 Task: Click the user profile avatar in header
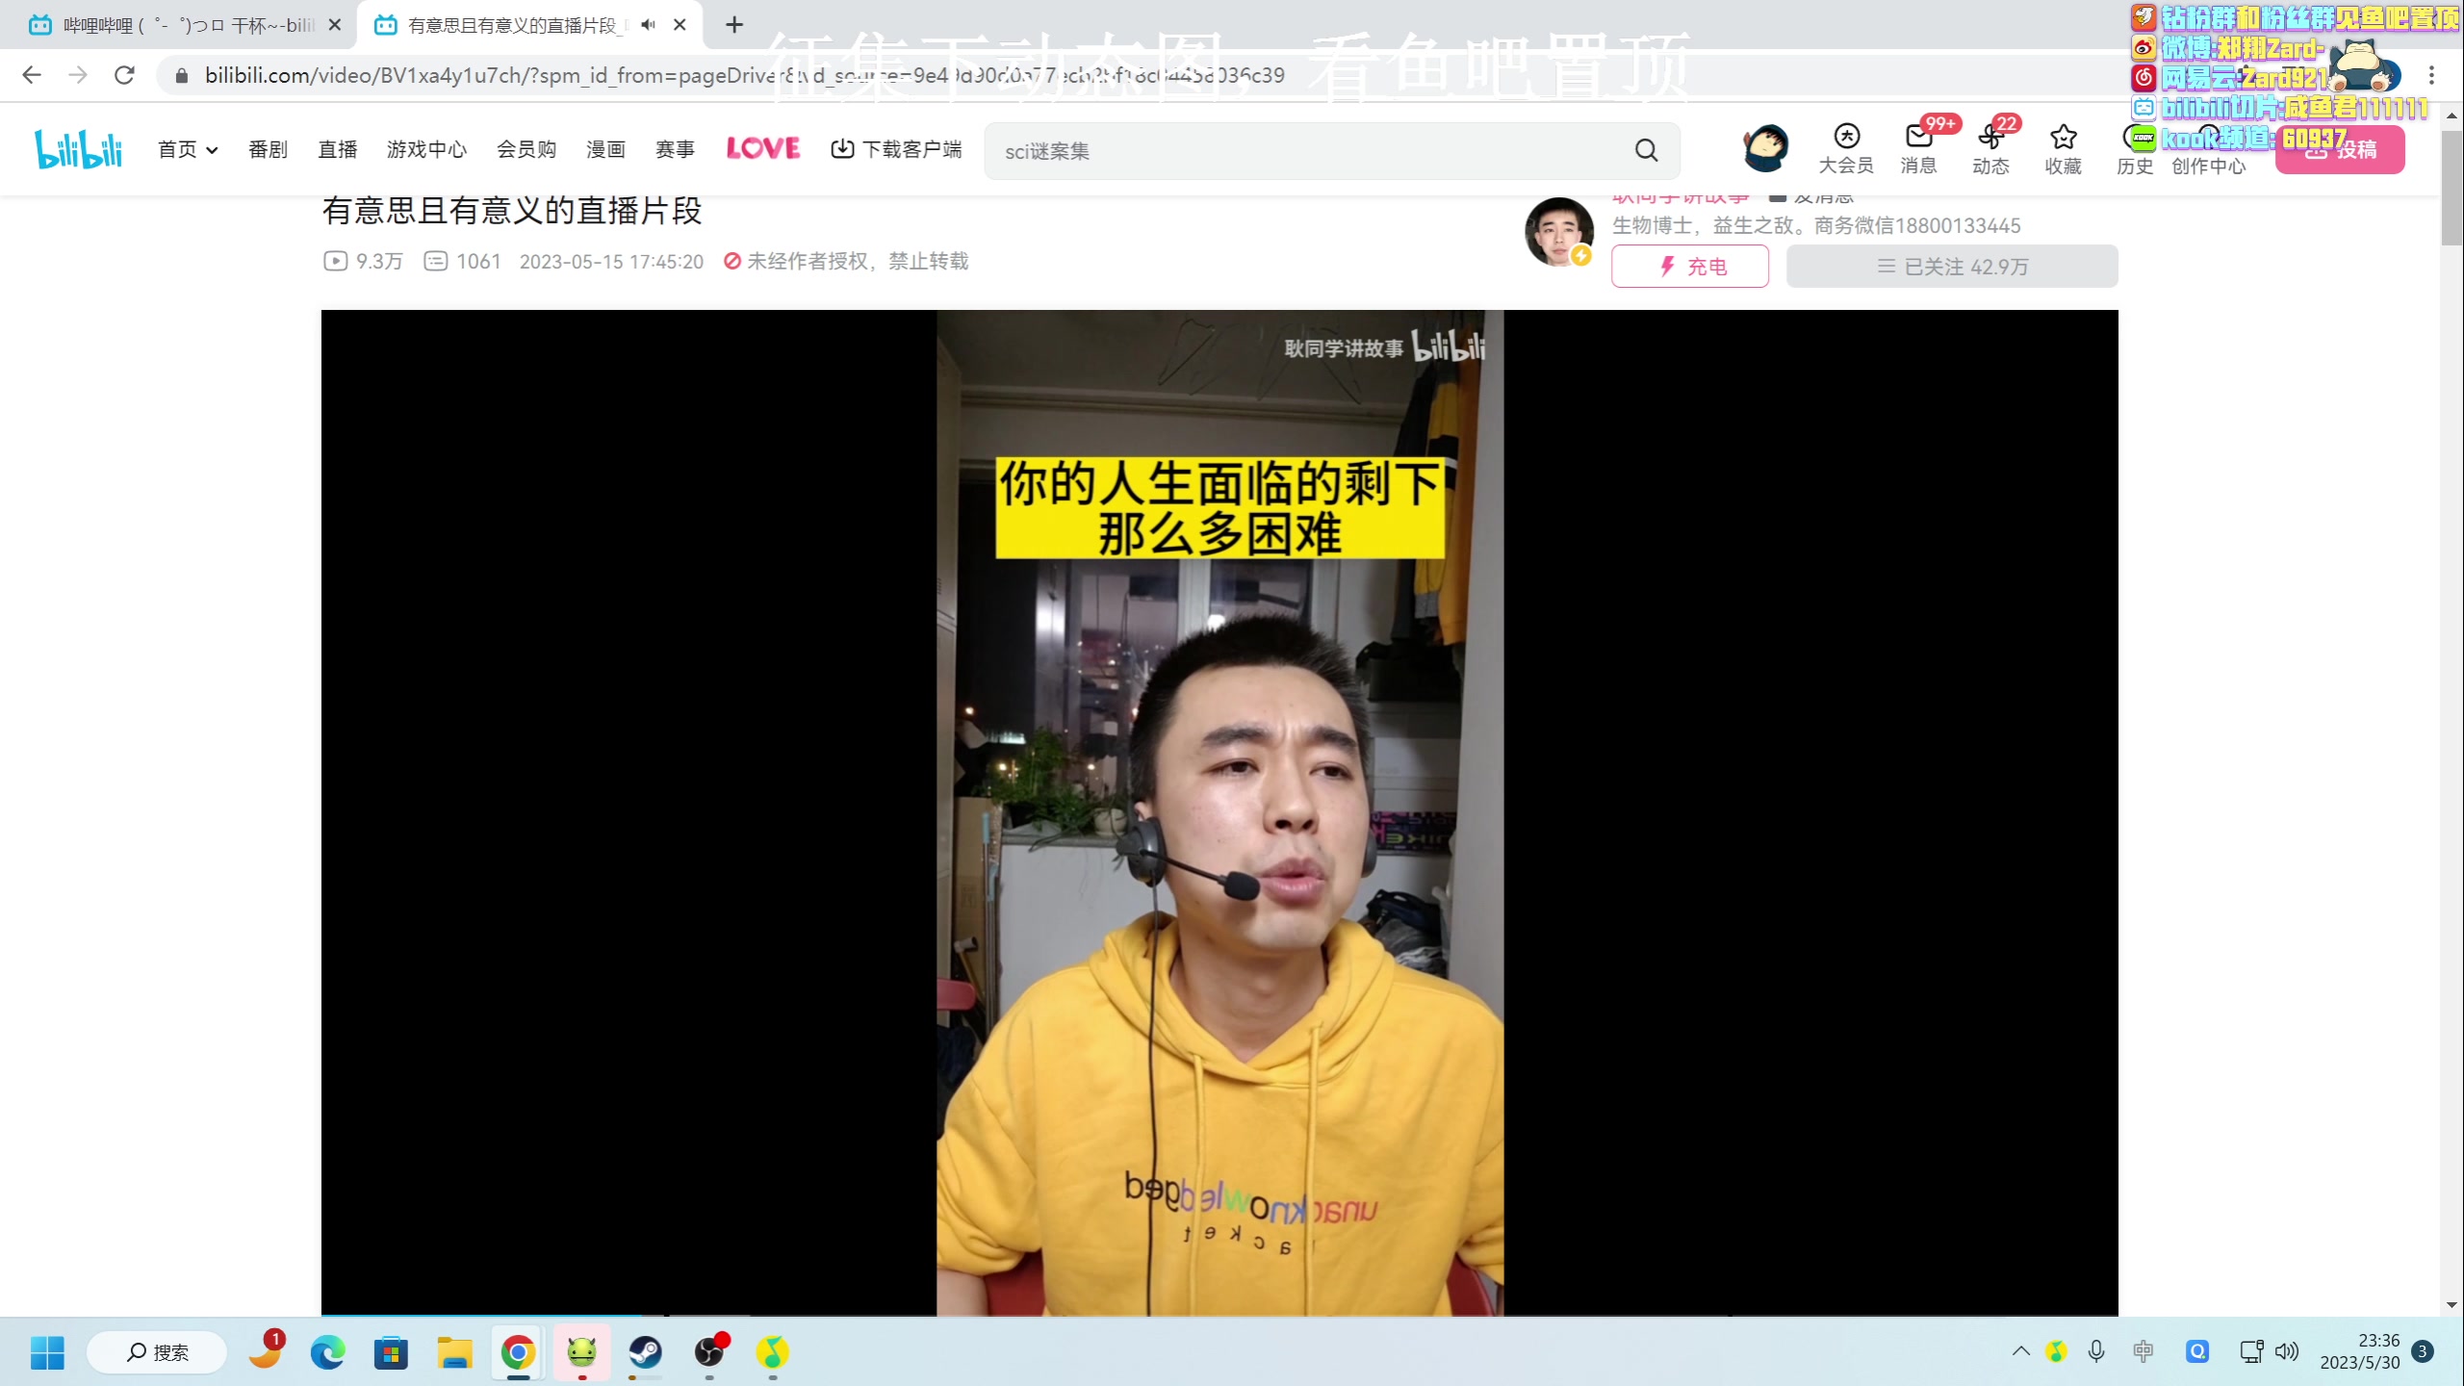pyautogui.click(x=1765, y=149)
